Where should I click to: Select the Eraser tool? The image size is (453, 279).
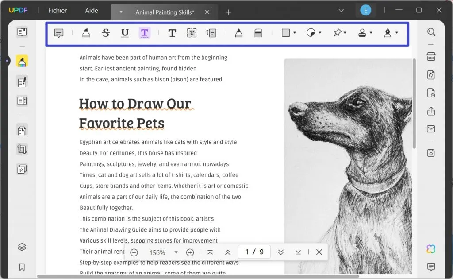coord(258,32)
